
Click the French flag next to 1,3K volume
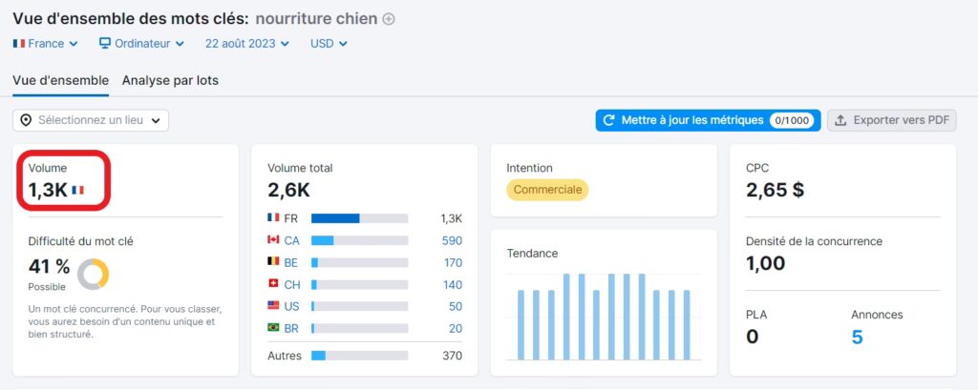tap(78, 191)
